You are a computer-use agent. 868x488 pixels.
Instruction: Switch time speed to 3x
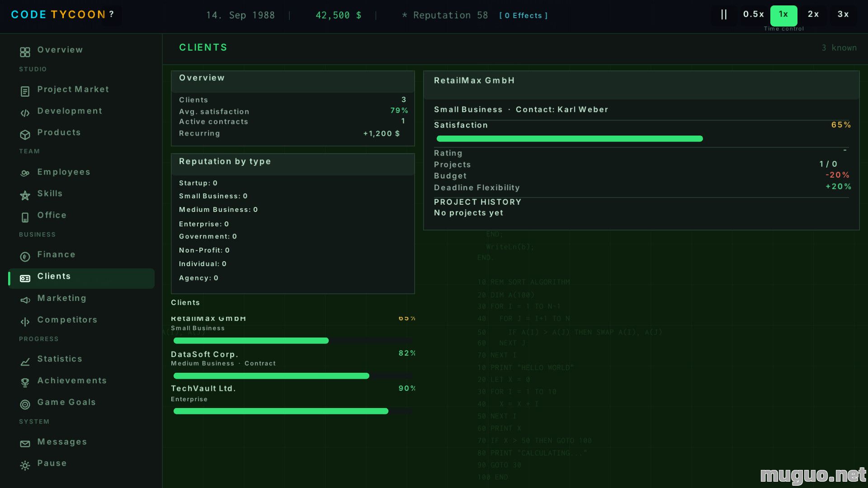click(843, 14)
